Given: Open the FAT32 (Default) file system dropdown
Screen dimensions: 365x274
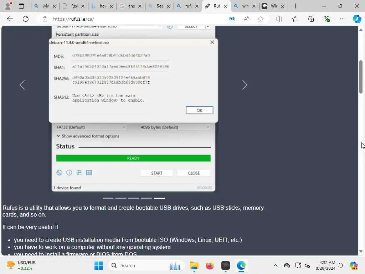Looking at the screenshot, I should point(91,127).
